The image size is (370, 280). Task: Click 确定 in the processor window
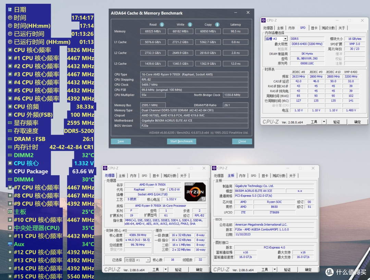click(x=199, y=269)
